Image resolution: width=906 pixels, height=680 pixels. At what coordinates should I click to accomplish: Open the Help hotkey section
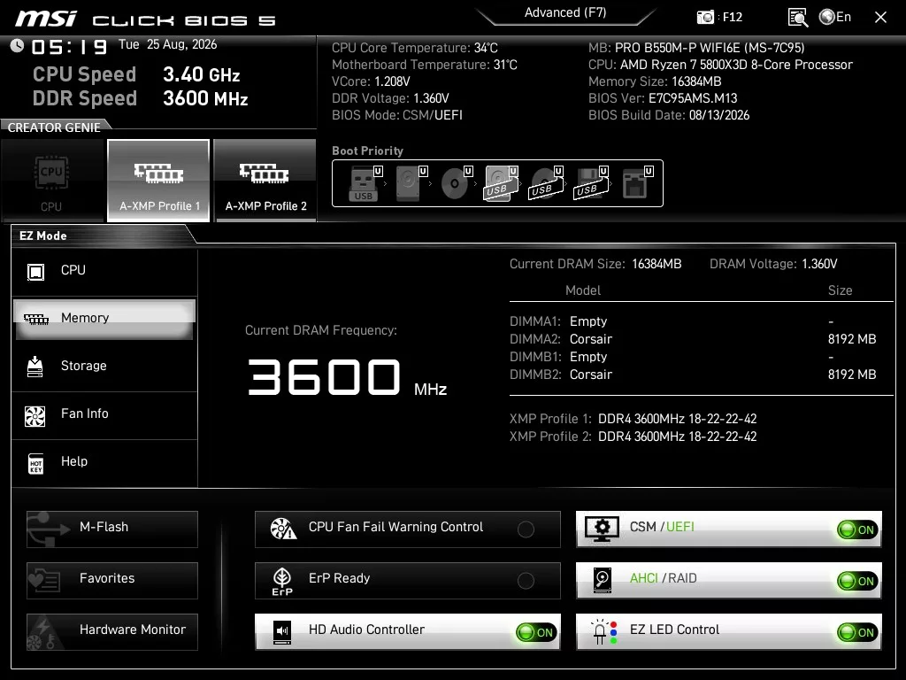(x=104, y=462)
